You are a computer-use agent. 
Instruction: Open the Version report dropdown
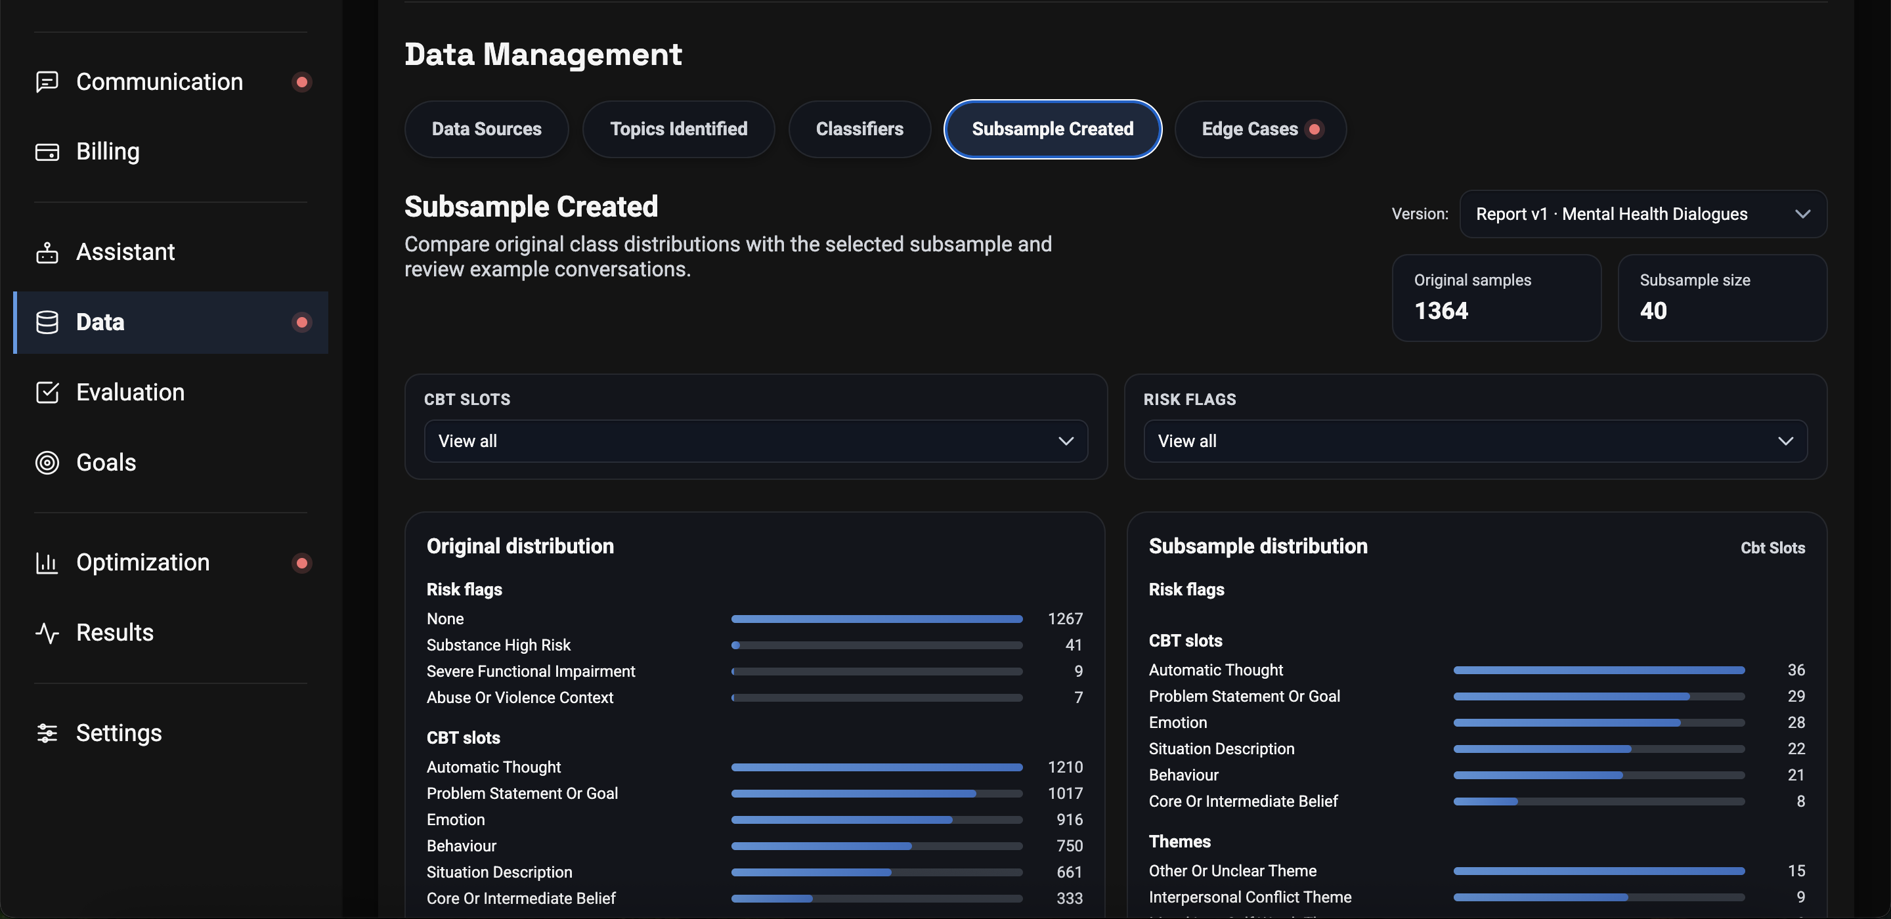pyautogui.click(x=1642, y=215)
